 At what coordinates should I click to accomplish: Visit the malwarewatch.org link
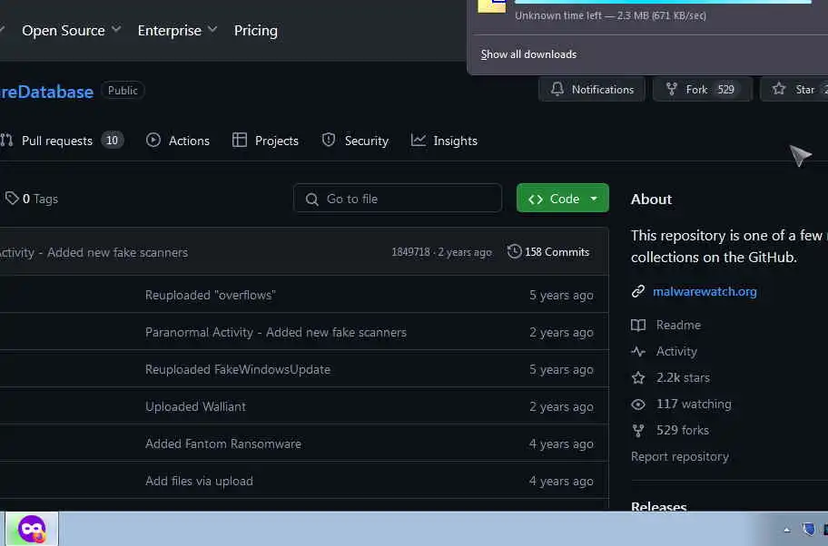[705, 291]
